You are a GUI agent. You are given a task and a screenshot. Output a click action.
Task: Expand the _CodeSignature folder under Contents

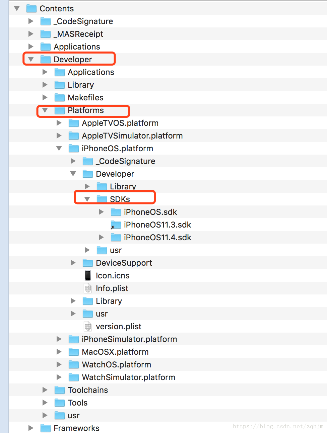click(x=31, y=21)
